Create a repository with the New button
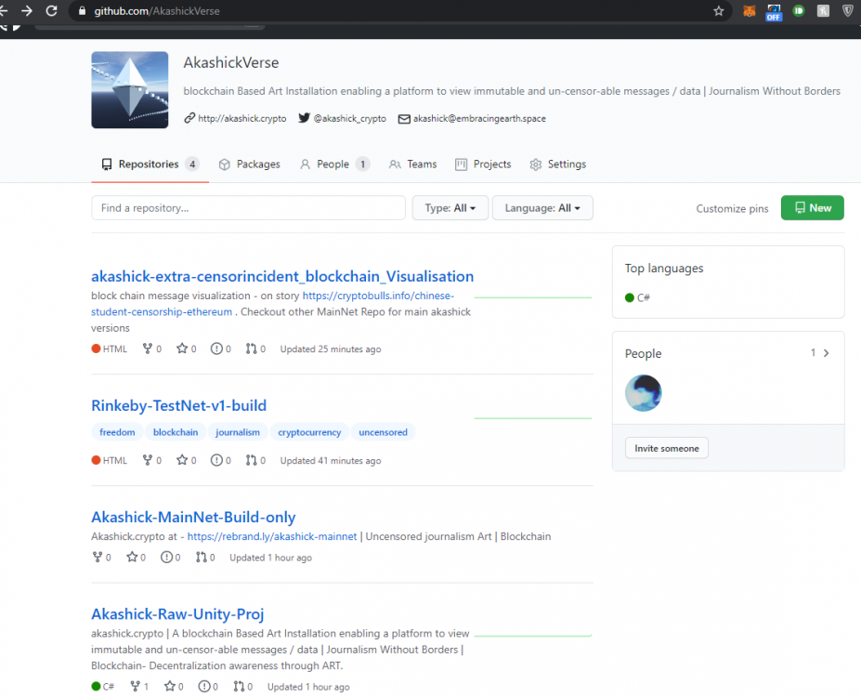This screenshot has height=697, width=861. point(812,208)
